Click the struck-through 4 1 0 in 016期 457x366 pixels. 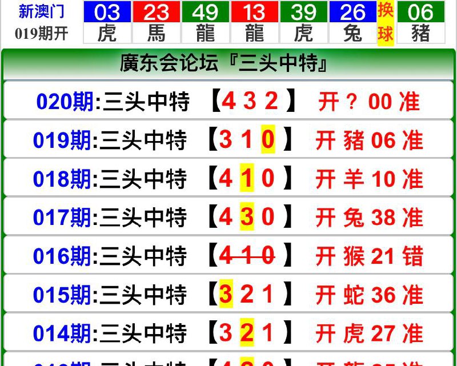(x=247, y=256)
